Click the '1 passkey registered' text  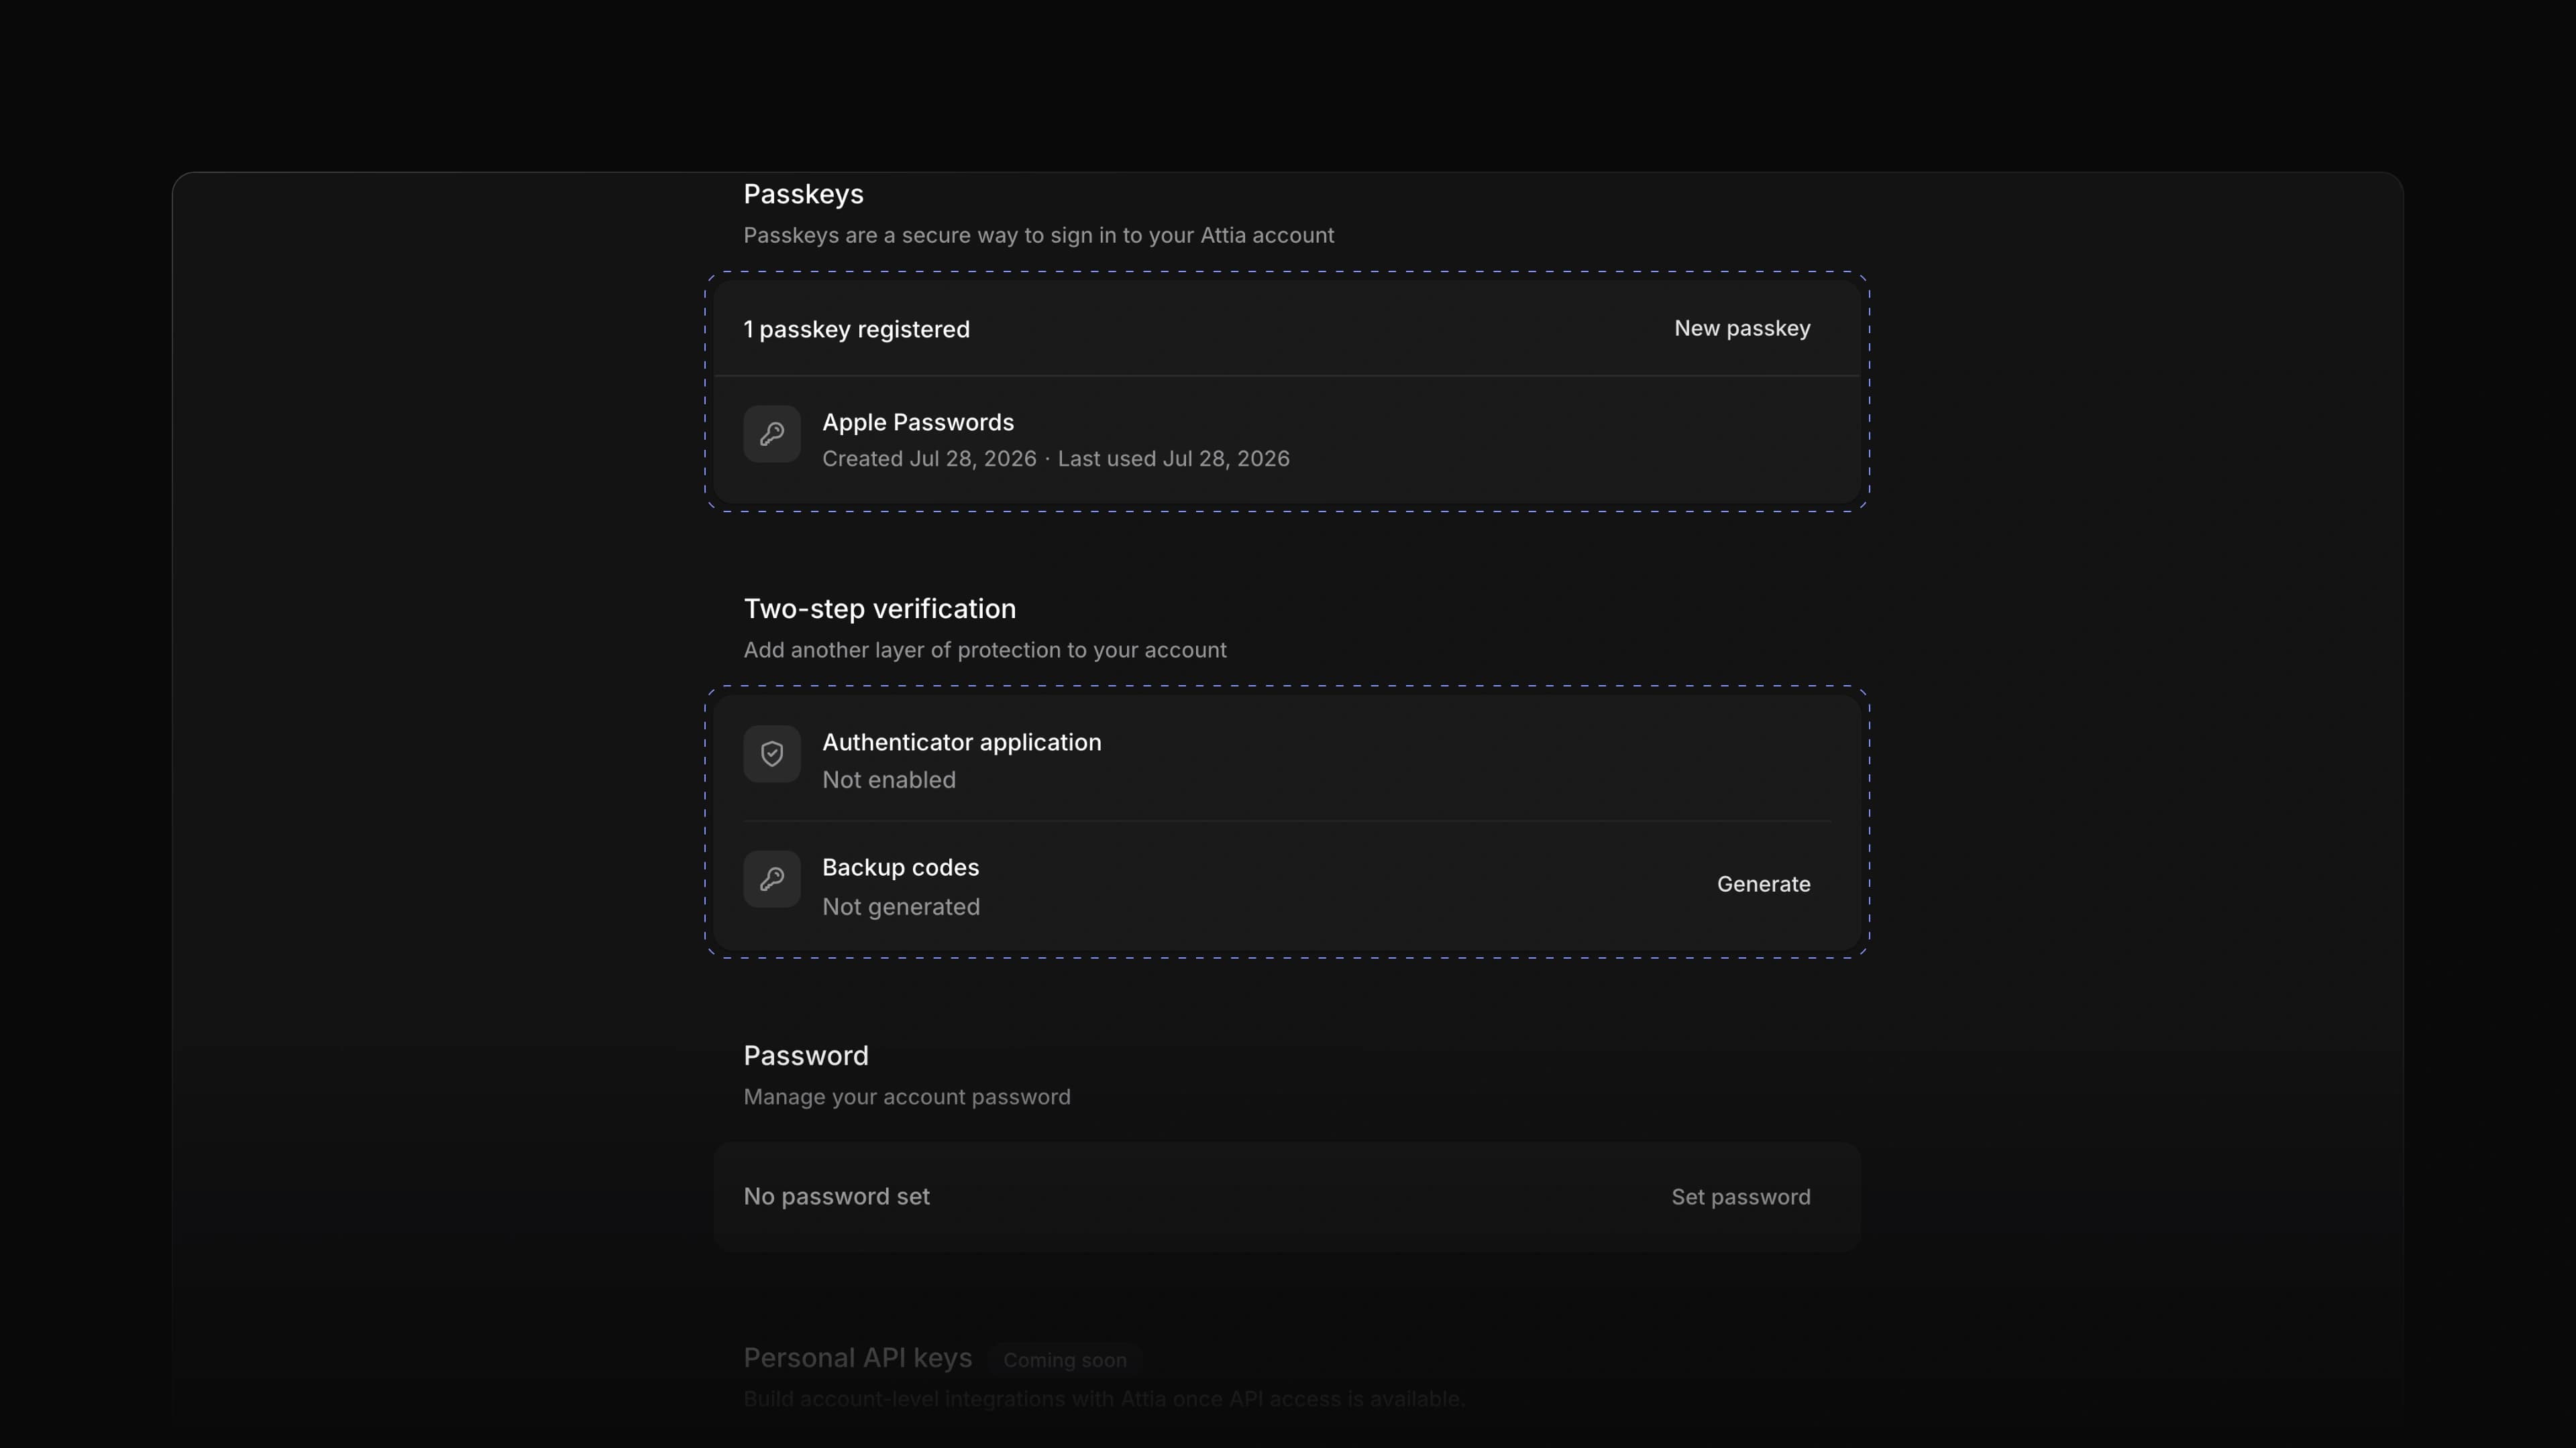click(x=856, y=330)
